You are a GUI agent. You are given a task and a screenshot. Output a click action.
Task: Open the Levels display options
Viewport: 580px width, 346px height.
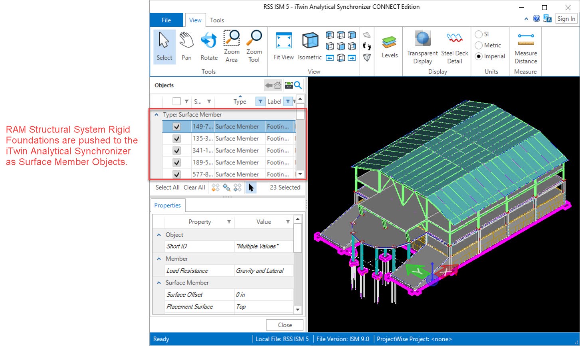[390, 47]
